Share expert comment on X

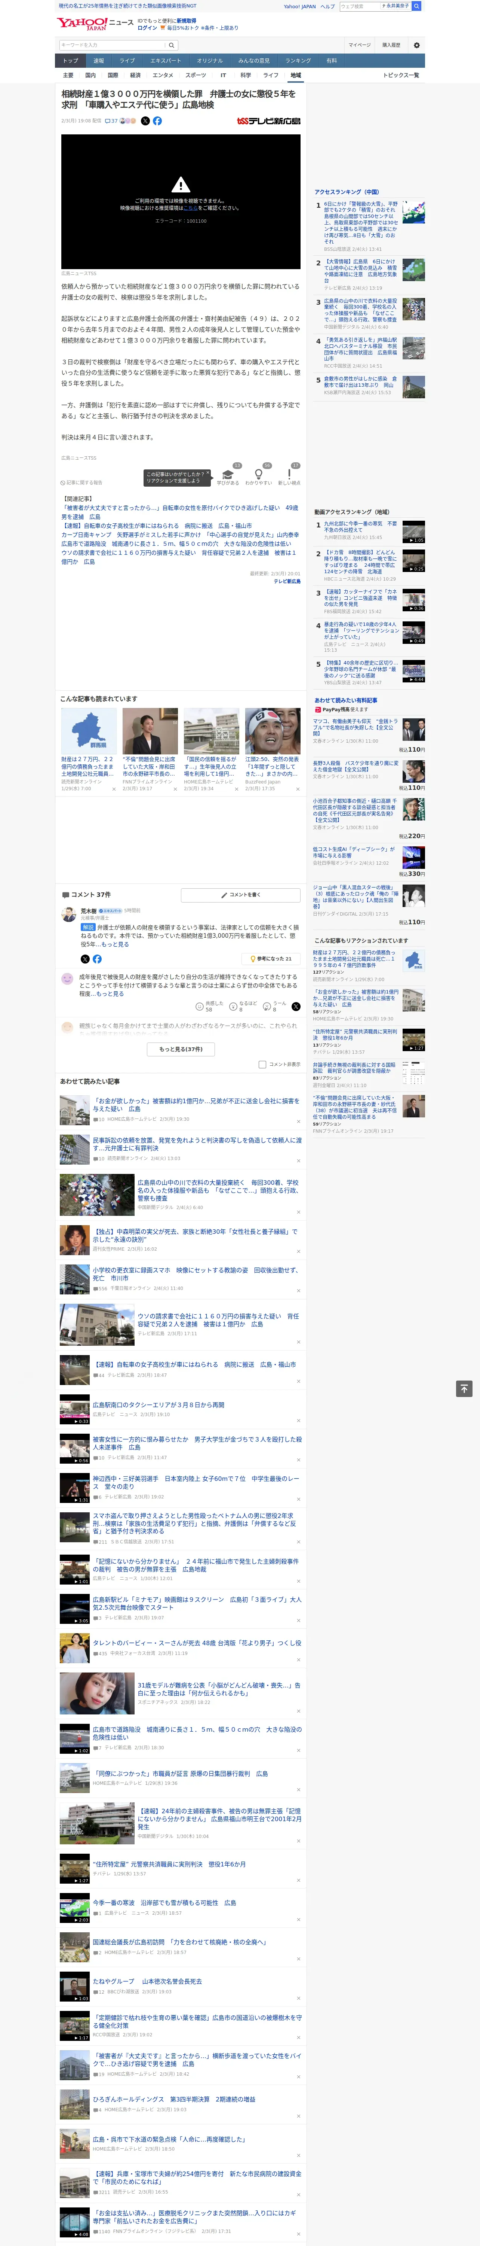click(x=85, y=958)
